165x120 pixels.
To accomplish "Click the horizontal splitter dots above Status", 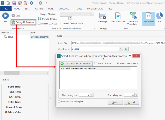I will tap(25, 76).
